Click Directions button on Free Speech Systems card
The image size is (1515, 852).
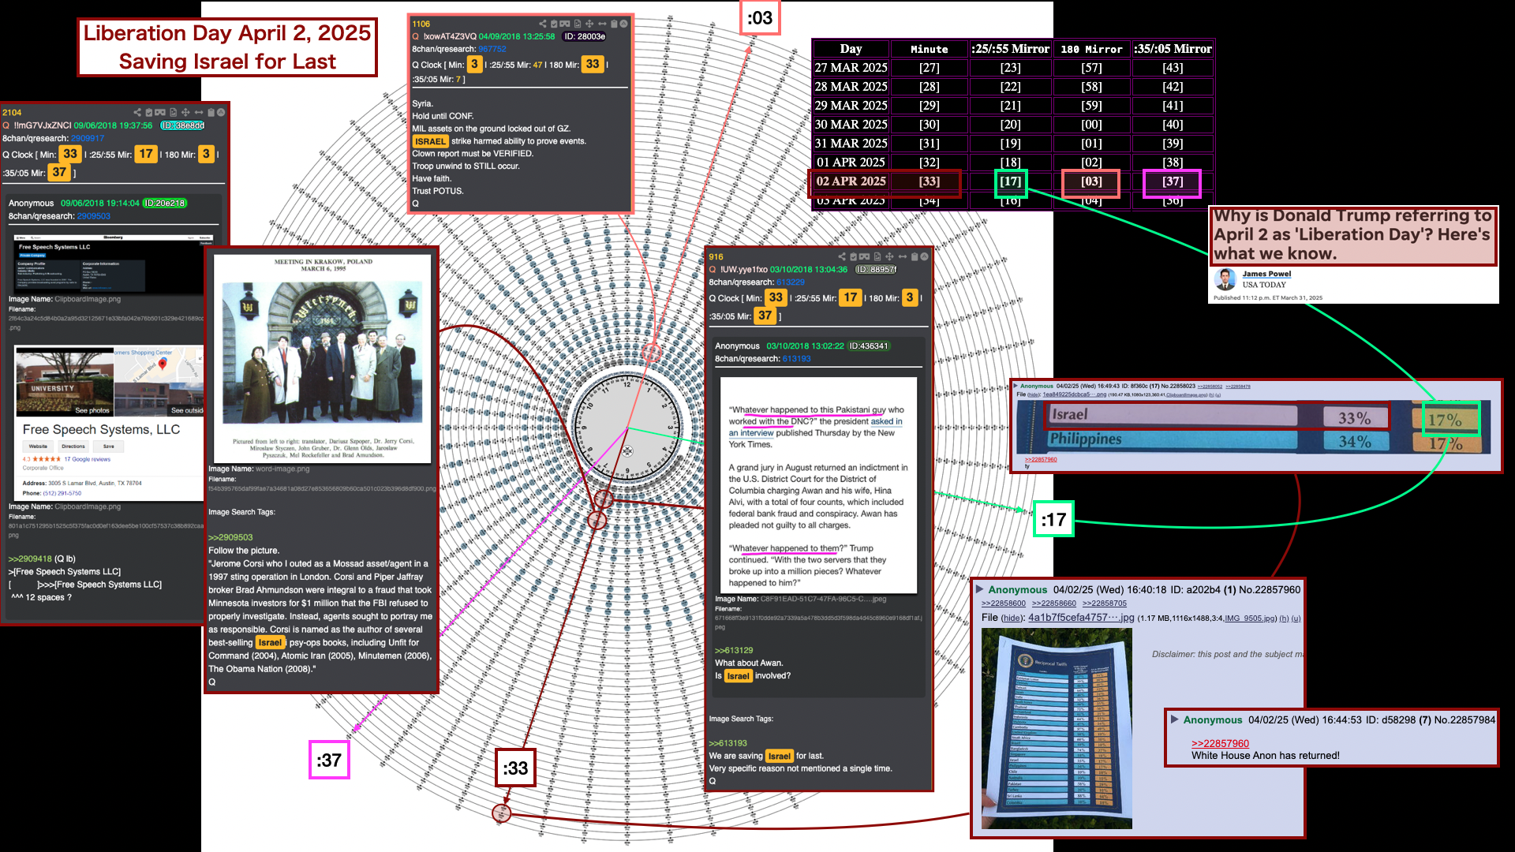click(73, 447)
